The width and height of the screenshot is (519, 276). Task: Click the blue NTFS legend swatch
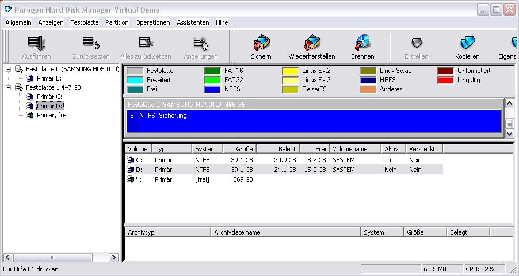coord(212,89)
